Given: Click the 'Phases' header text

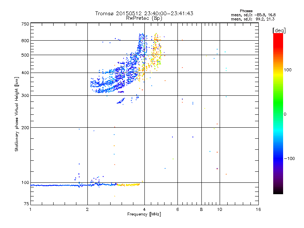Looking at the screenshot, I should point(246,11).
